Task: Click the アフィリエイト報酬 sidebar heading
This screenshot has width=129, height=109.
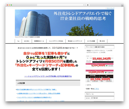Action: coord(100,47)
